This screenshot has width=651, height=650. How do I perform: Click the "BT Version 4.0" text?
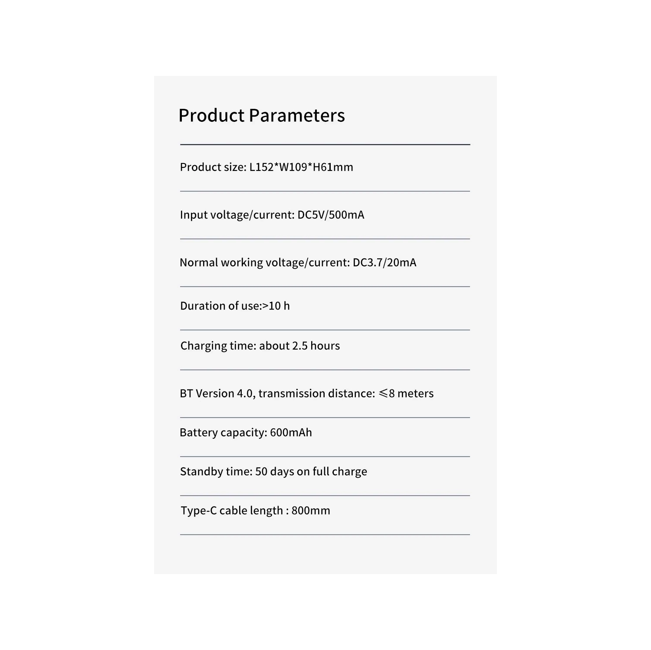point(217,394)
